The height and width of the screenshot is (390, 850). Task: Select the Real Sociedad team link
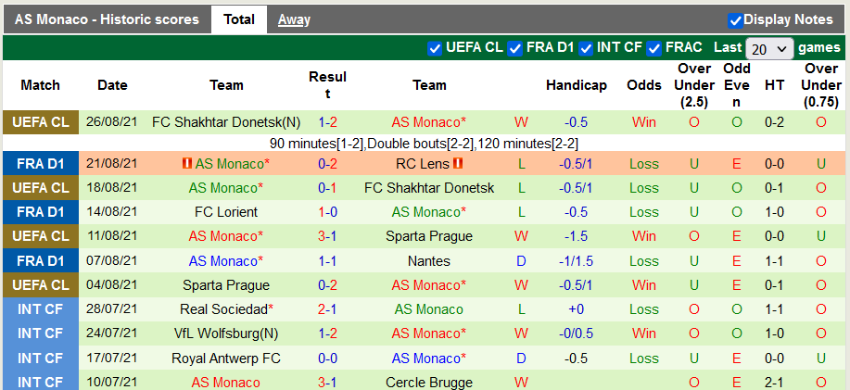(x=226, y=309)
